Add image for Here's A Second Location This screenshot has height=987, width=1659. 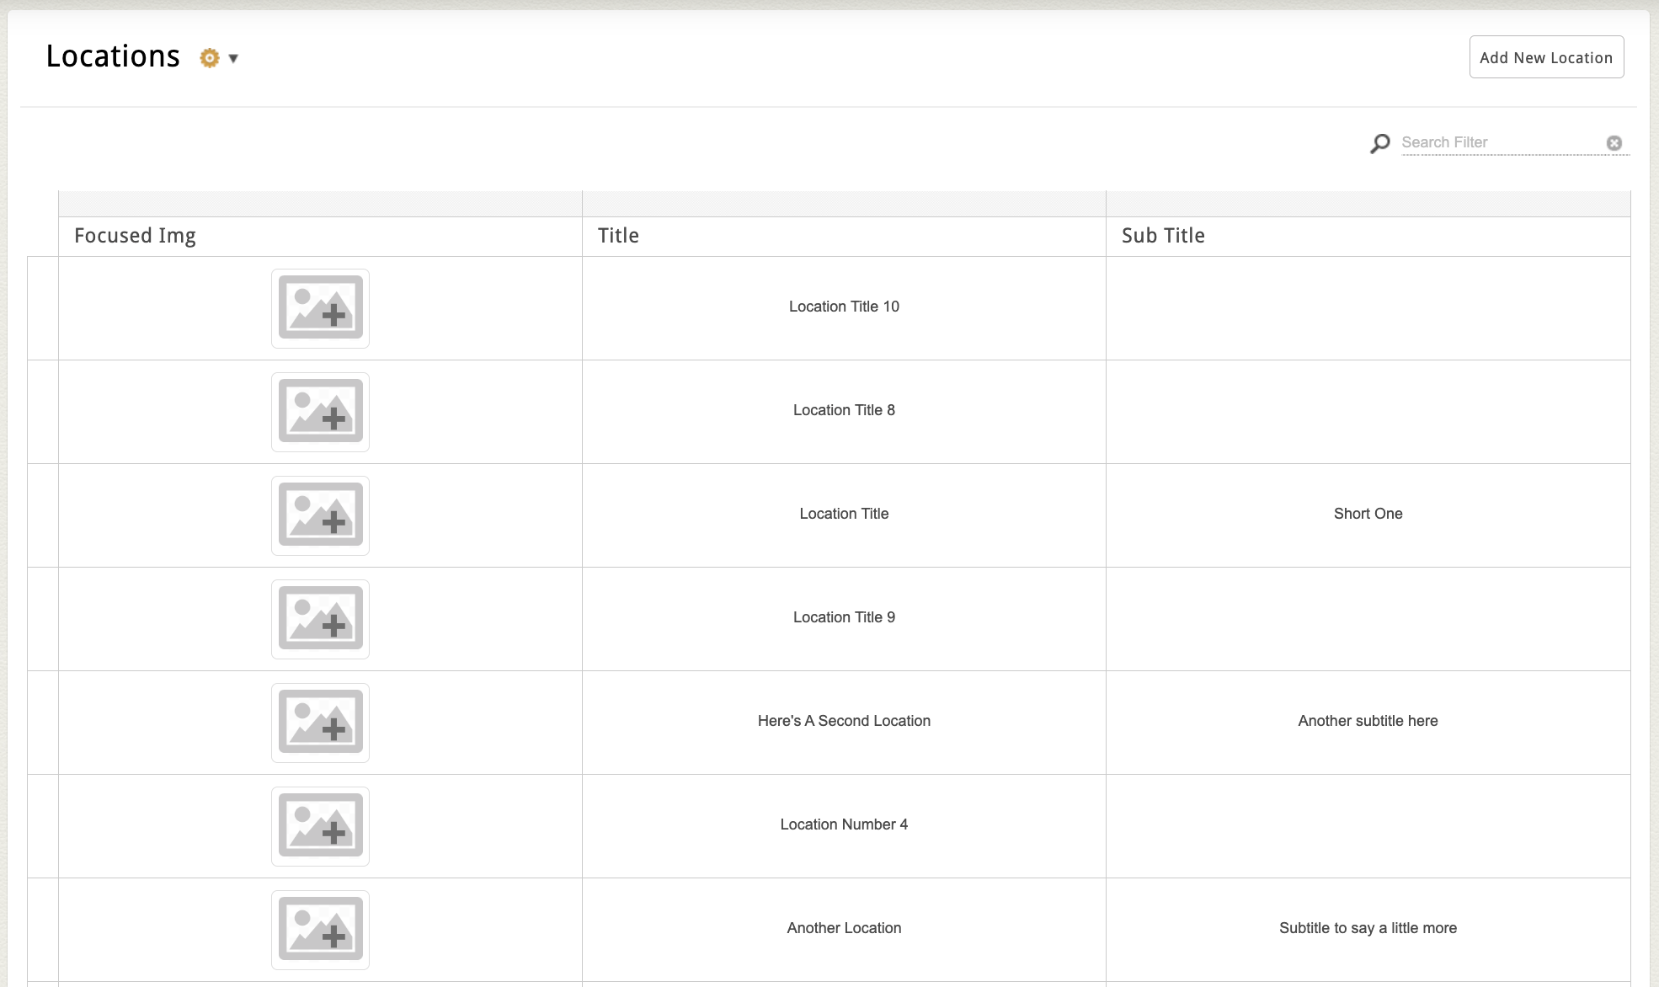point(320,723)
